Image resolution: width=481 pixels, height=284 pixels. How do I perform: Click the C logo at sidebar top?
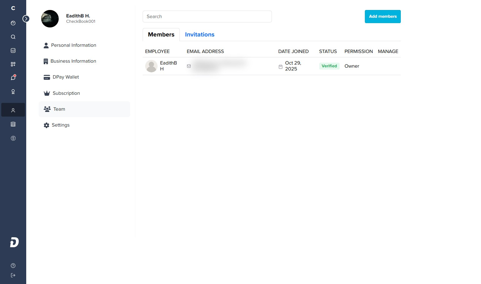[x=13, y=8]
